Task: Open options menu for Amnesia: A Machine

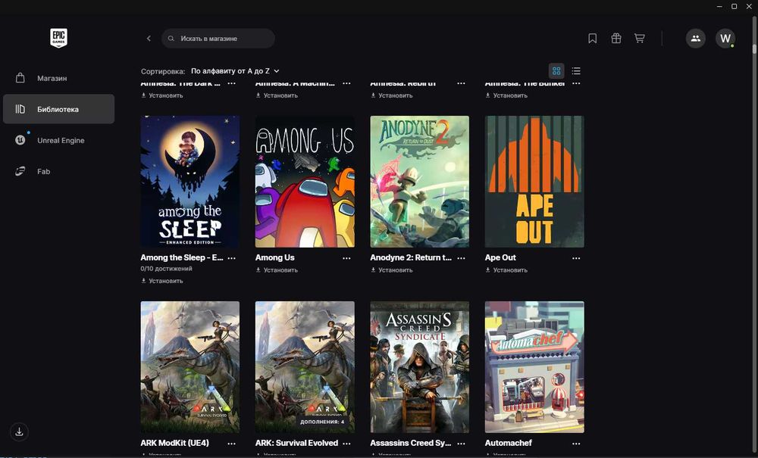Action: pos(346,83)
